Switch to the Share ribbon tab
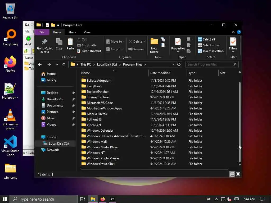Image resolution: width=271 pixels, height=203 pixels. (x=72, y=32)
